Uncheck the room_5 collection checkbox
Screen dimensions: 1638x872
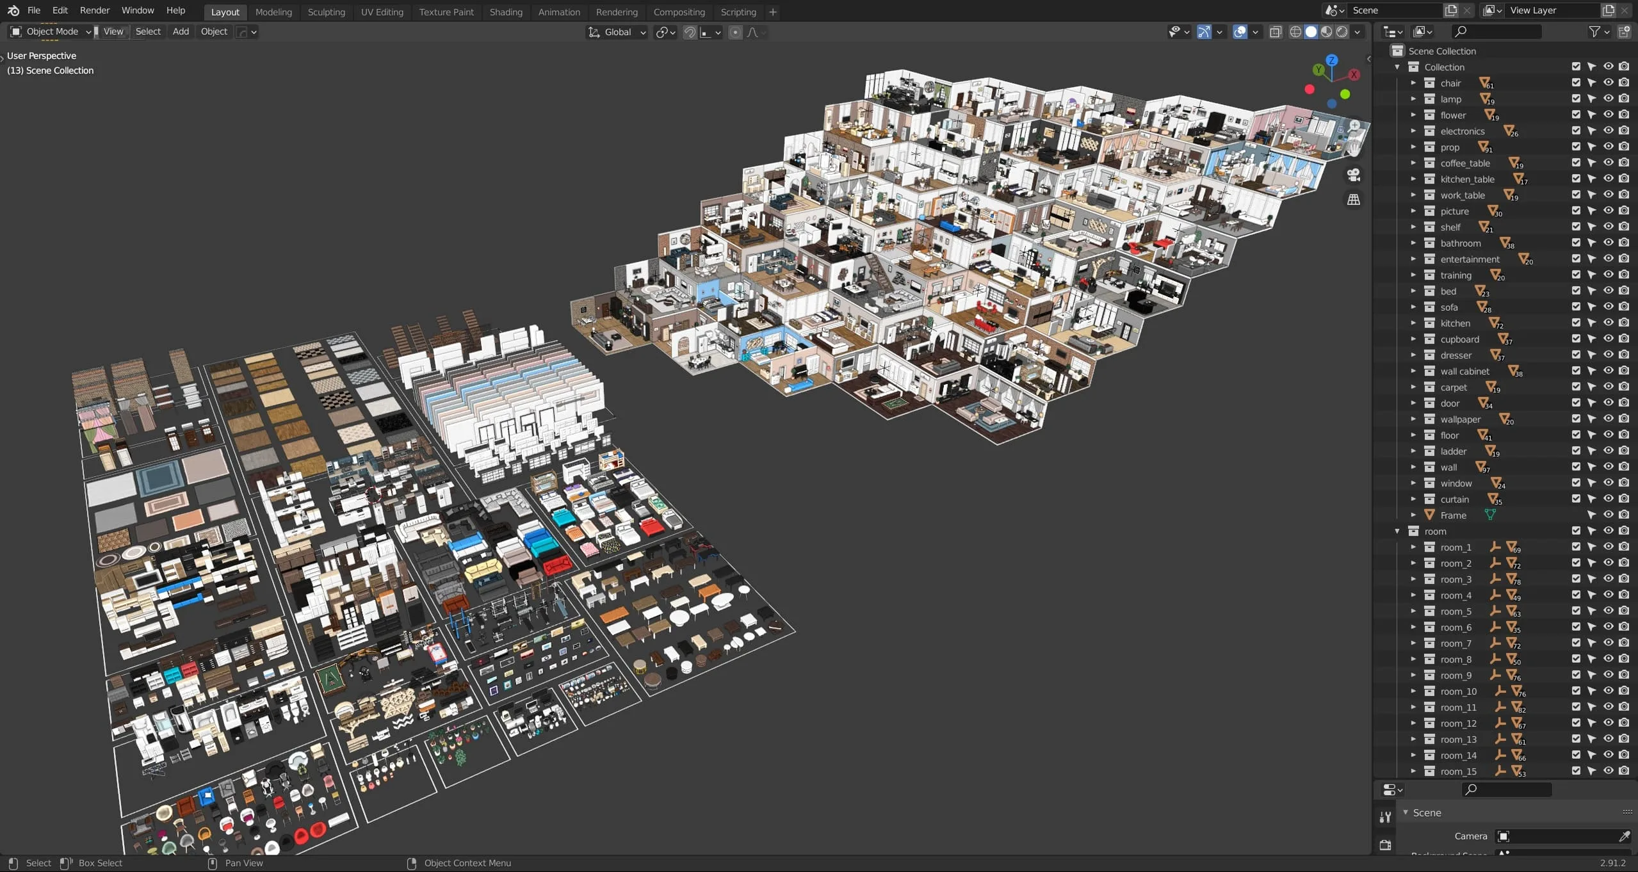[1576, 611]
